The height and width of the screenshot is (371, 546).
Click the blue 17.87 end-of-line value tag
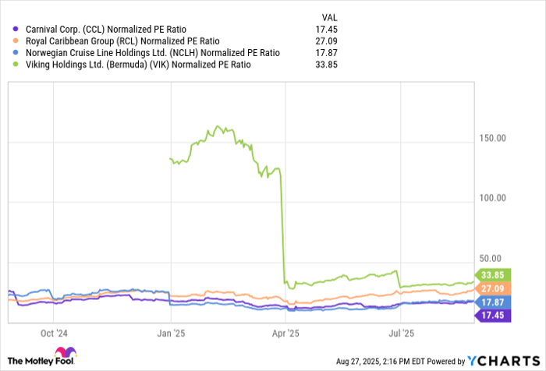pos(493,302)
